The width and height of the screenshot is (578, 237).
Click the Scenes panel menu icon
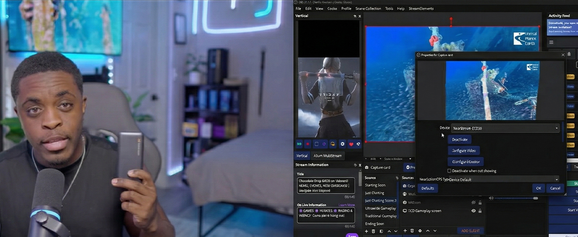[x=396, y=178]
